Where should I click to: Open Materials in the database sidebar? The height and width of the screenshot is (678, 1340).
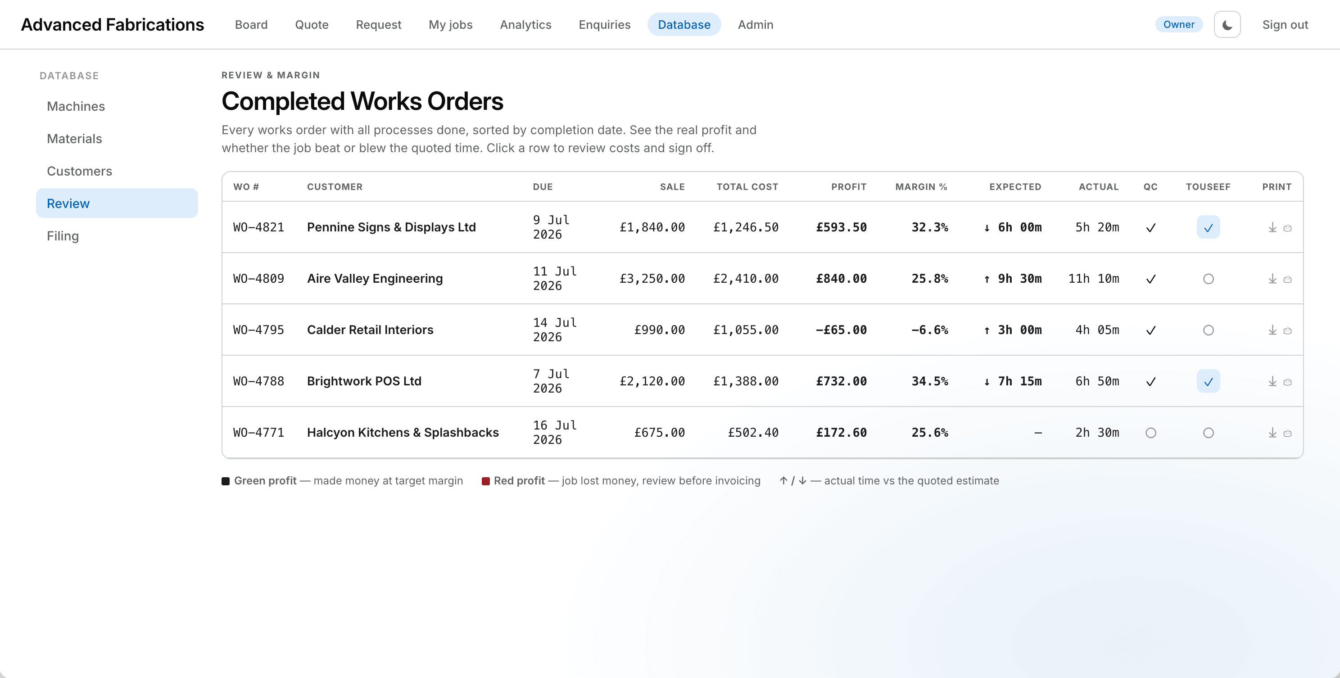[117, 138]
